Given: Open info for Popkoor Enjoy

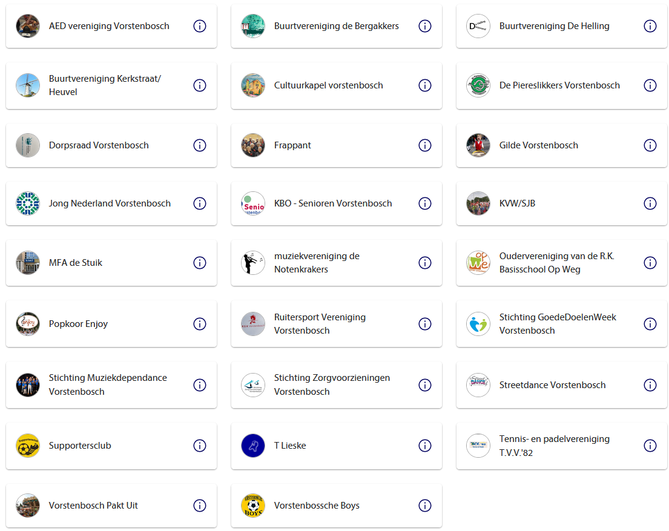Looking at the screenshot, I should pyautogui.click(x=200, y=324).
